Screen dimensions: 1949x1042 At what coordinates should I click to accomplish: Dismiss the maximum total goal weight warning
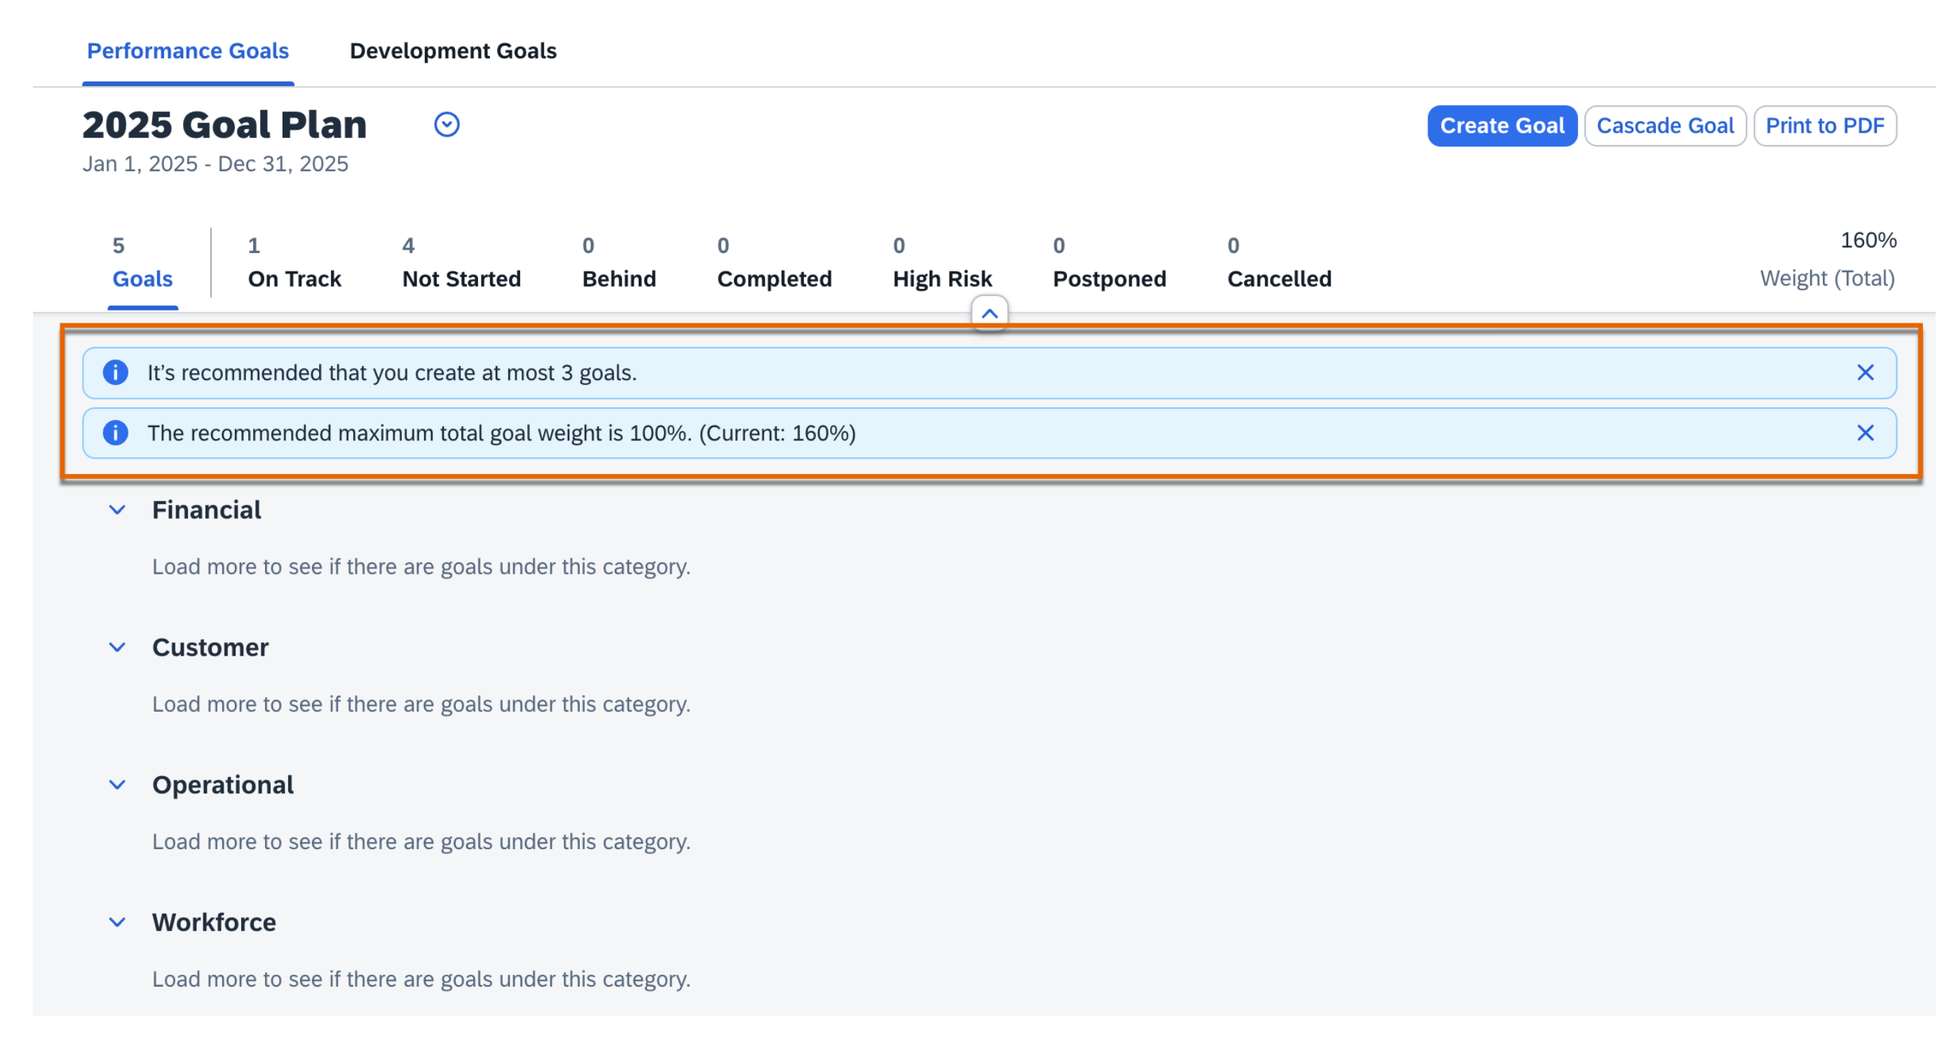coord(1866,433)
